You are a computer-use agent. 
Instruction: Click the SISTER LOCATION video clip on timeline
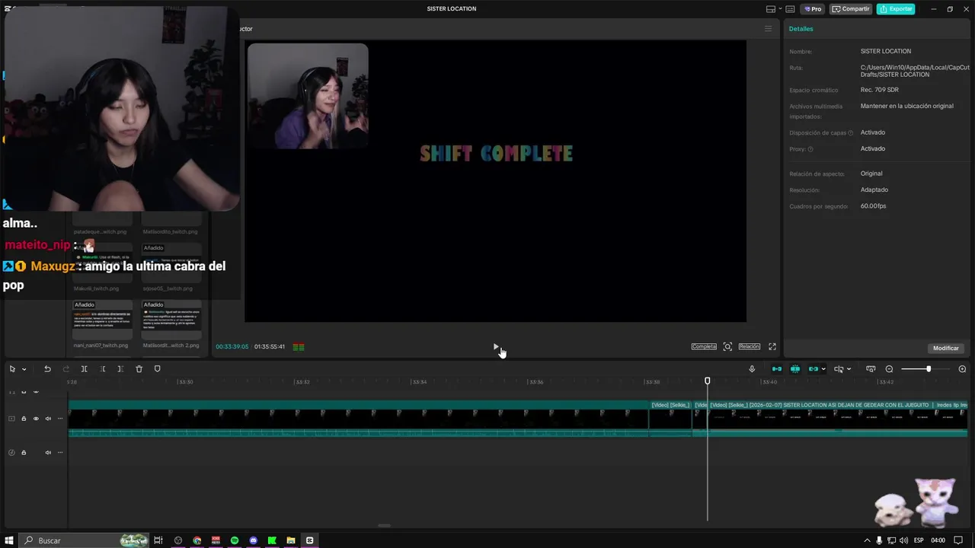(838, 419)
